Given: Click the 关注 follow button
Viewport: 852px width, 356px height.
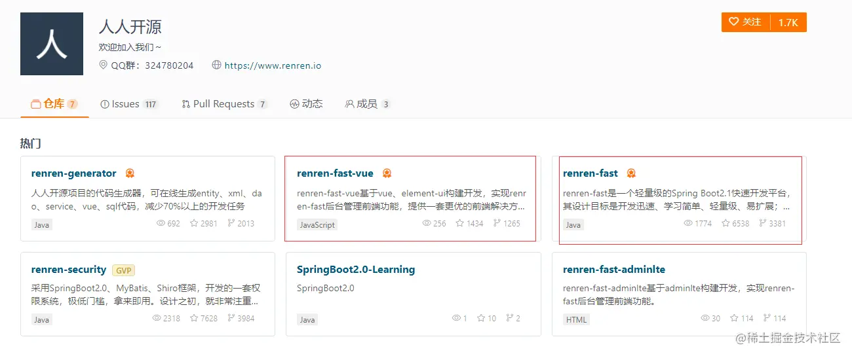Looking at the screenshot, I should [746, 22].
